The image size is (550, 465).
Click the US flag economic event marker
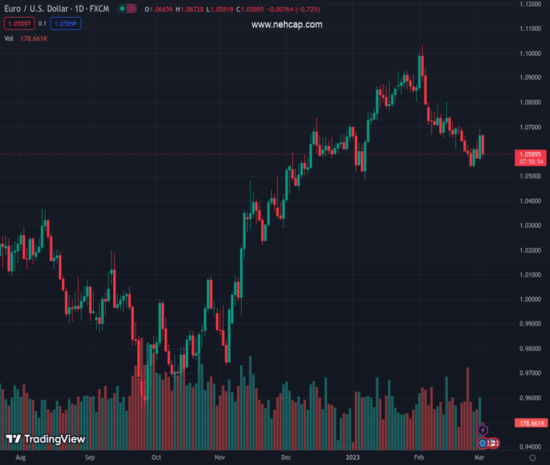pos(493,443)
